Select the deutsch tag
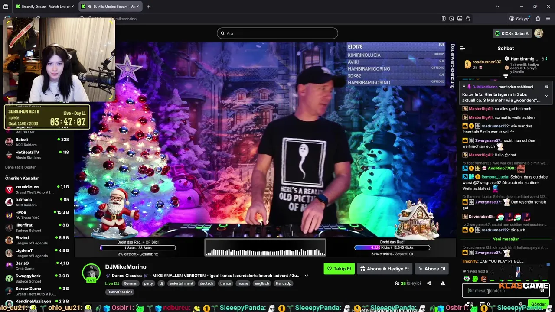The image size is (555, 312). pyautogui.click(x=206, y=283)
